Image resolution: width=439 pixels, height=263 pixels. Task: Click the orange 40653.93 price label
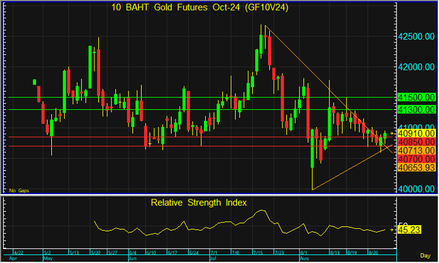(416, 168)
